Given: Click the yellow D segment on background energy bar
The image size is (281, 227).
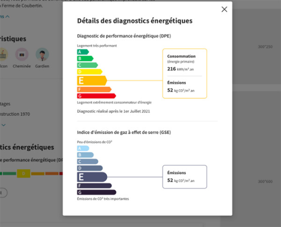Looking at the screenshot, I should (23, 173).
